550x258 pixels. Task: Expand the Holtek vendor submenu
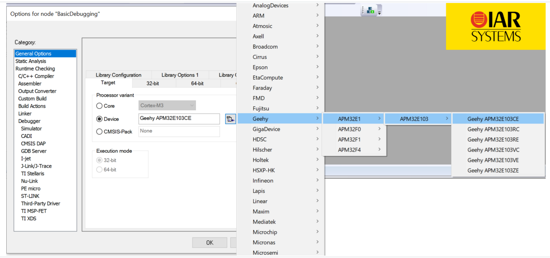pos(281,160)
